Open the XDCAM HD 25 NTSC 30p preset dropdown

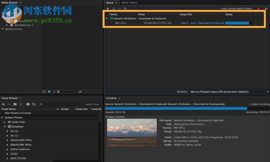(x=140, y=23)
